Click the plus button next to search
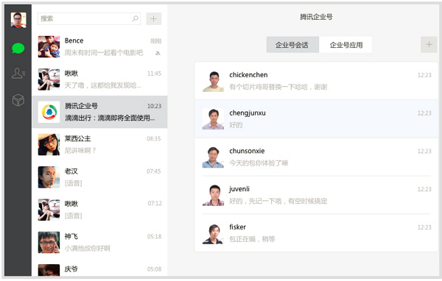 [154, 19]
